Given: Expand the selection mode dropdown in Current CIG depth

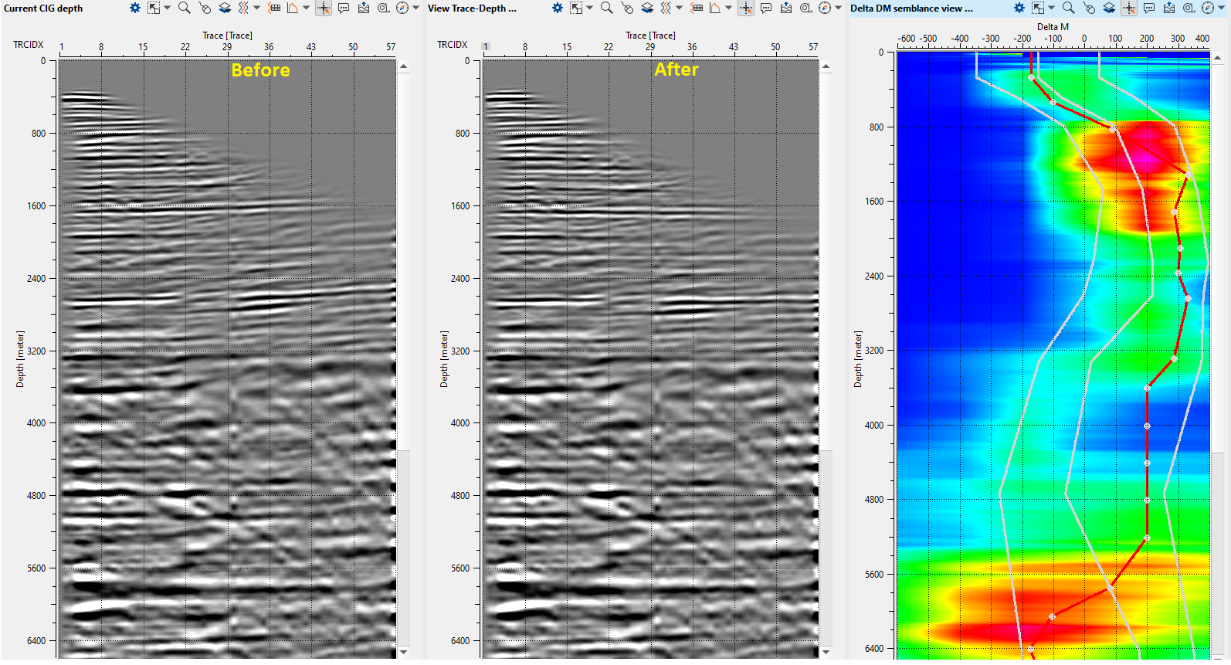Looking at the screenshot, I should point(167,8).
